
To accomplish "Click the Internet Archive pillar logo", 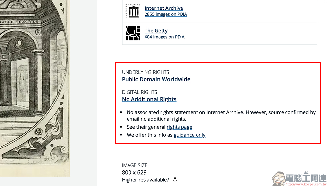I will (x=133, y=11).
